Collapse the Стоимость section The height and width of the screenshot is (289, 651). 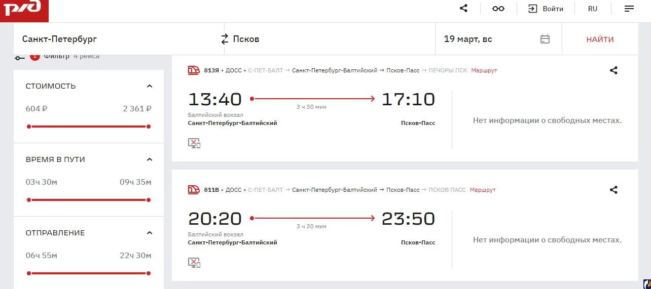pyautogui.click(x=150, y=86)
